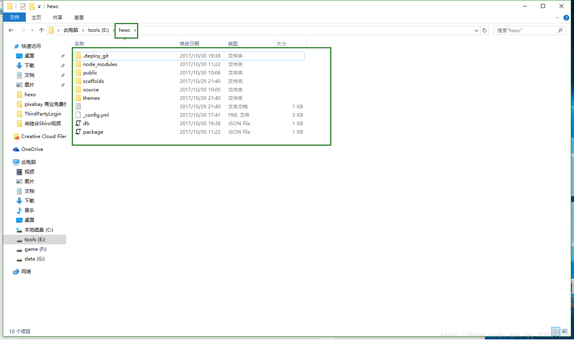Click 2017/10/30 17:41 date of _config.yml
The height and width of the screenshot is (343, 574).
pyautogui.click(x=200, y=115)
